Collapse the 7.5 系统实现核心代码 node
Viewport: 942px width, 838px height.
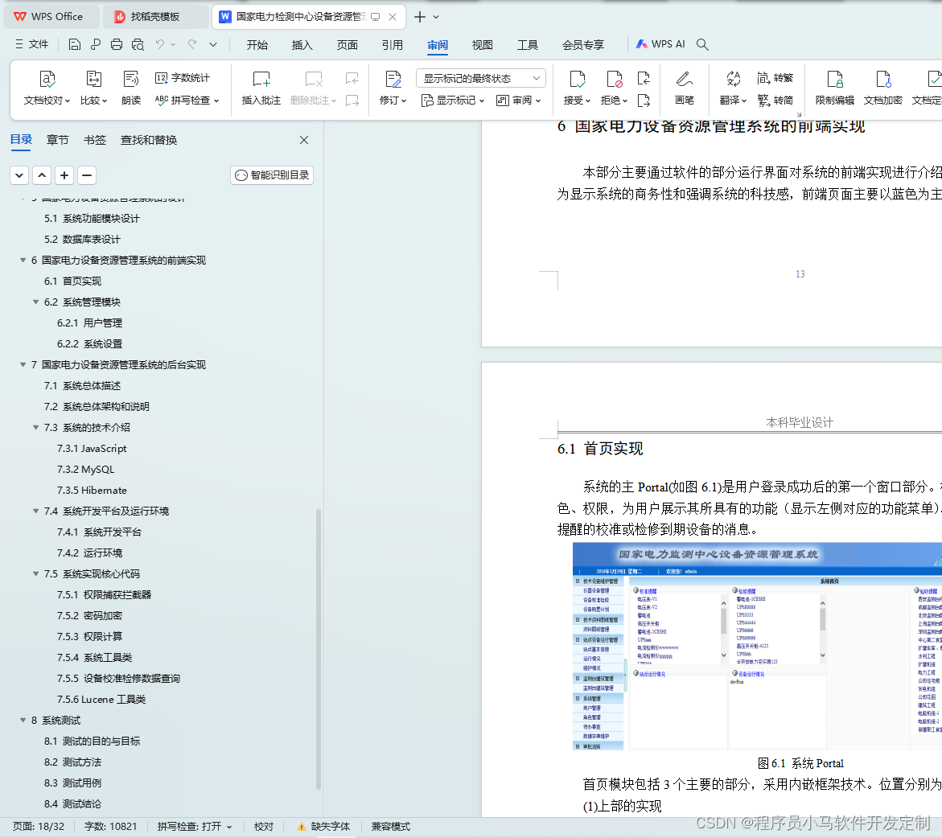point(36,574)
